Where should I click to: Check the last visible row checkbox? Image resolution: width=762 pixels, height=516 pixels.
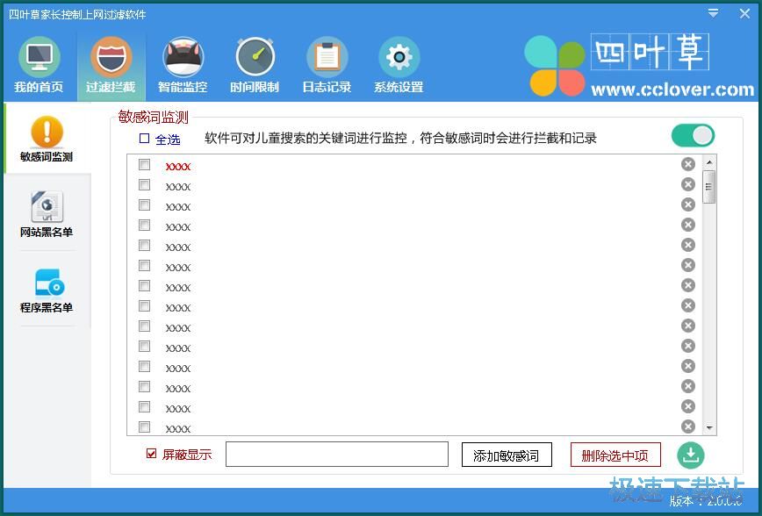click(x=144, y=427)
